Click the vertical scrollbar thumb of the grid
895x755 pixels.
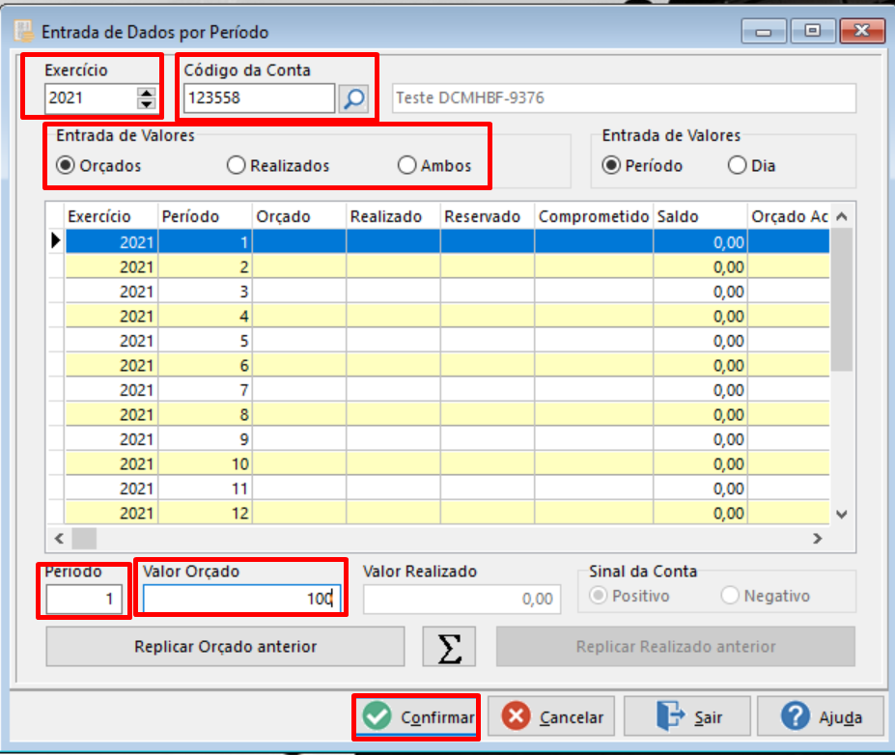pyautogui.click(x=841, y=300)
